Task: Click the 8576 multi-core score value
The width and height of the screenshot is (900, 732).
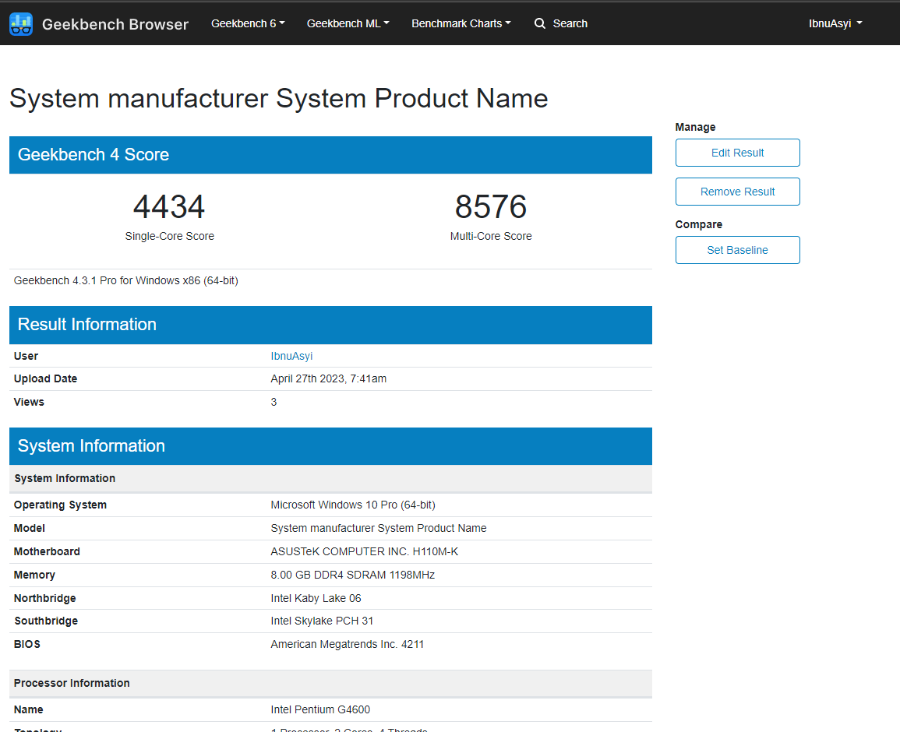Action: [491, 206]
